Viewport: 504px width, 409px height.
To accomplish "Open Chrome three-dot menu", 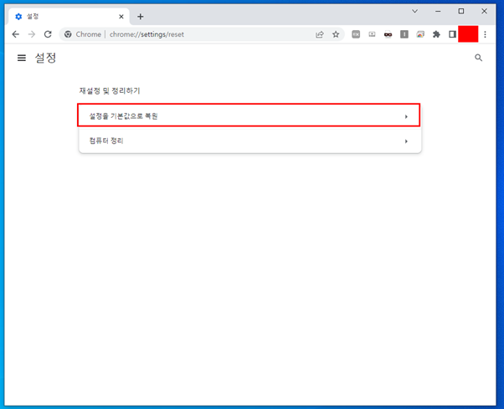I will coord(485,34).
